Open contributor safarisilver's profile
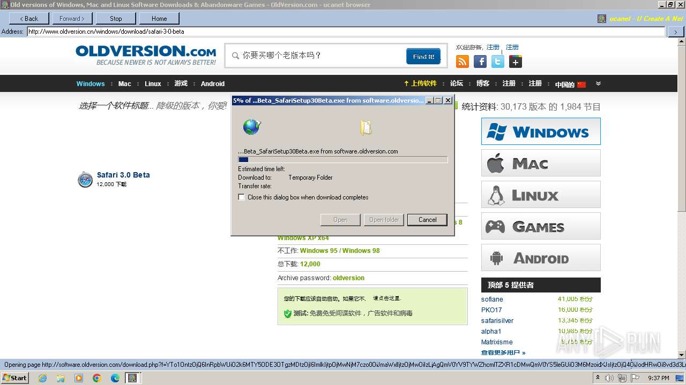This screenshot has height=385, width=686. pyautogui.click(x=497, y=321)
